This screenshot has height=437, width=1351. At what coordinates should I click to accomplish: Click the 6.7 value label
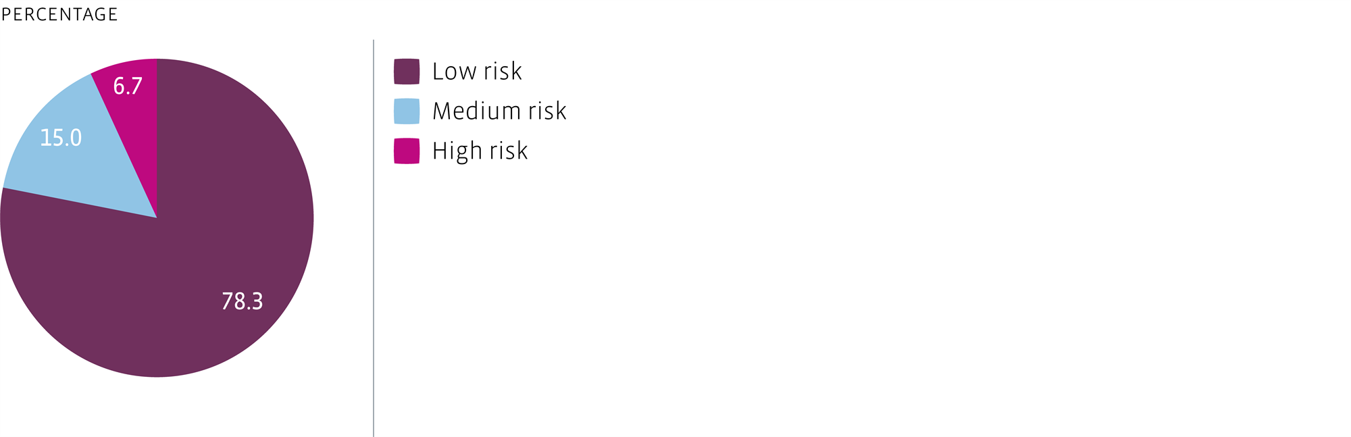[128, 86]
